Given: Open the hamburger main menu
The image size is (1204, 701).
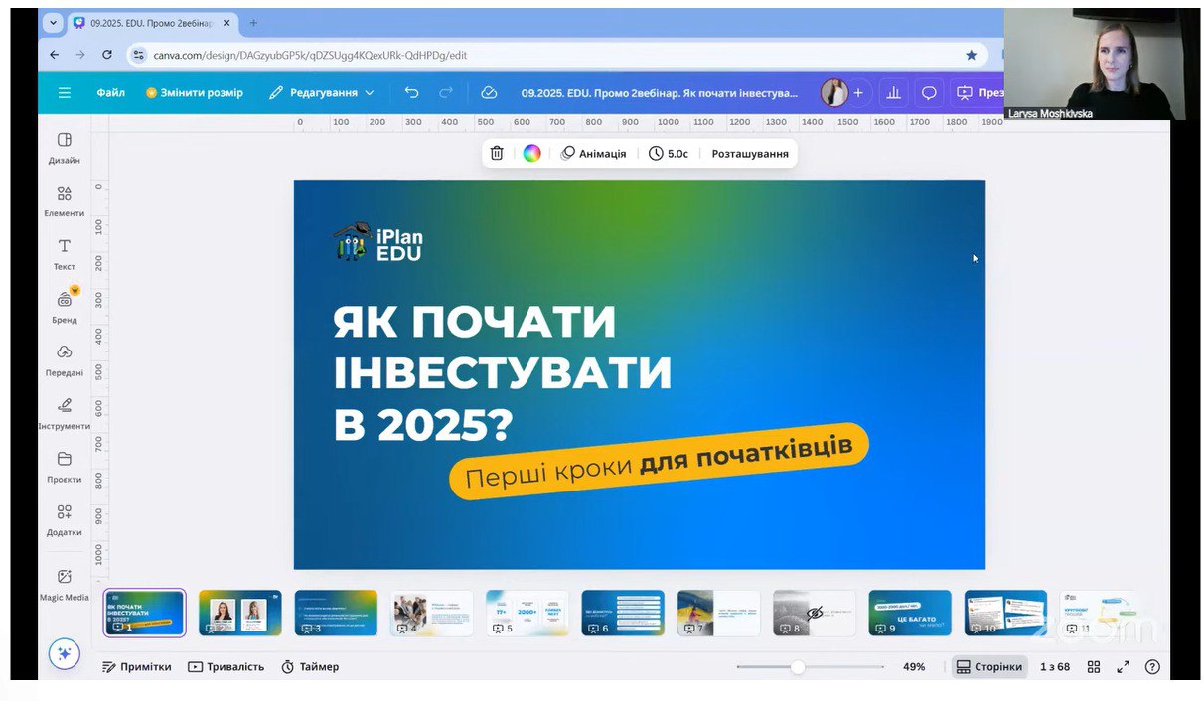Looking at the screenshot, I should point(65,92).
